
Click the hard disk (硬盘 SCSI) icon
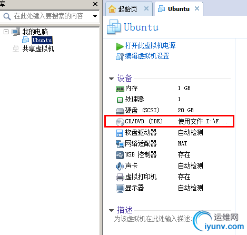(x=120, y=111)
